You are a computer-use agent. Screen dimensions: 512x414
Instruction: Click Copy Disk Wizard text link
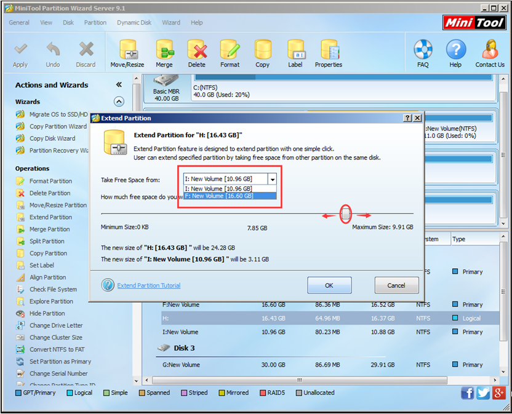[52, 138]
